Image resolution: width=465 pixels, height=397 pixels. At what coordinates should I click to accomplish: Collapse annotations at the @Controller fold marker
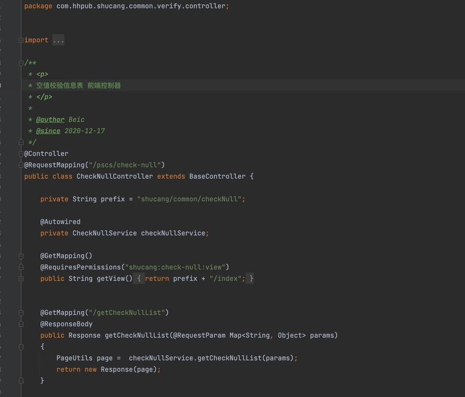pyautogui.click(x=21, y=153)
